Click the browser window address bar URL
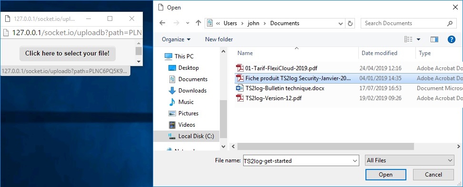Image resolution: width=463 pixels, height=187 pixels. (77, 33)
